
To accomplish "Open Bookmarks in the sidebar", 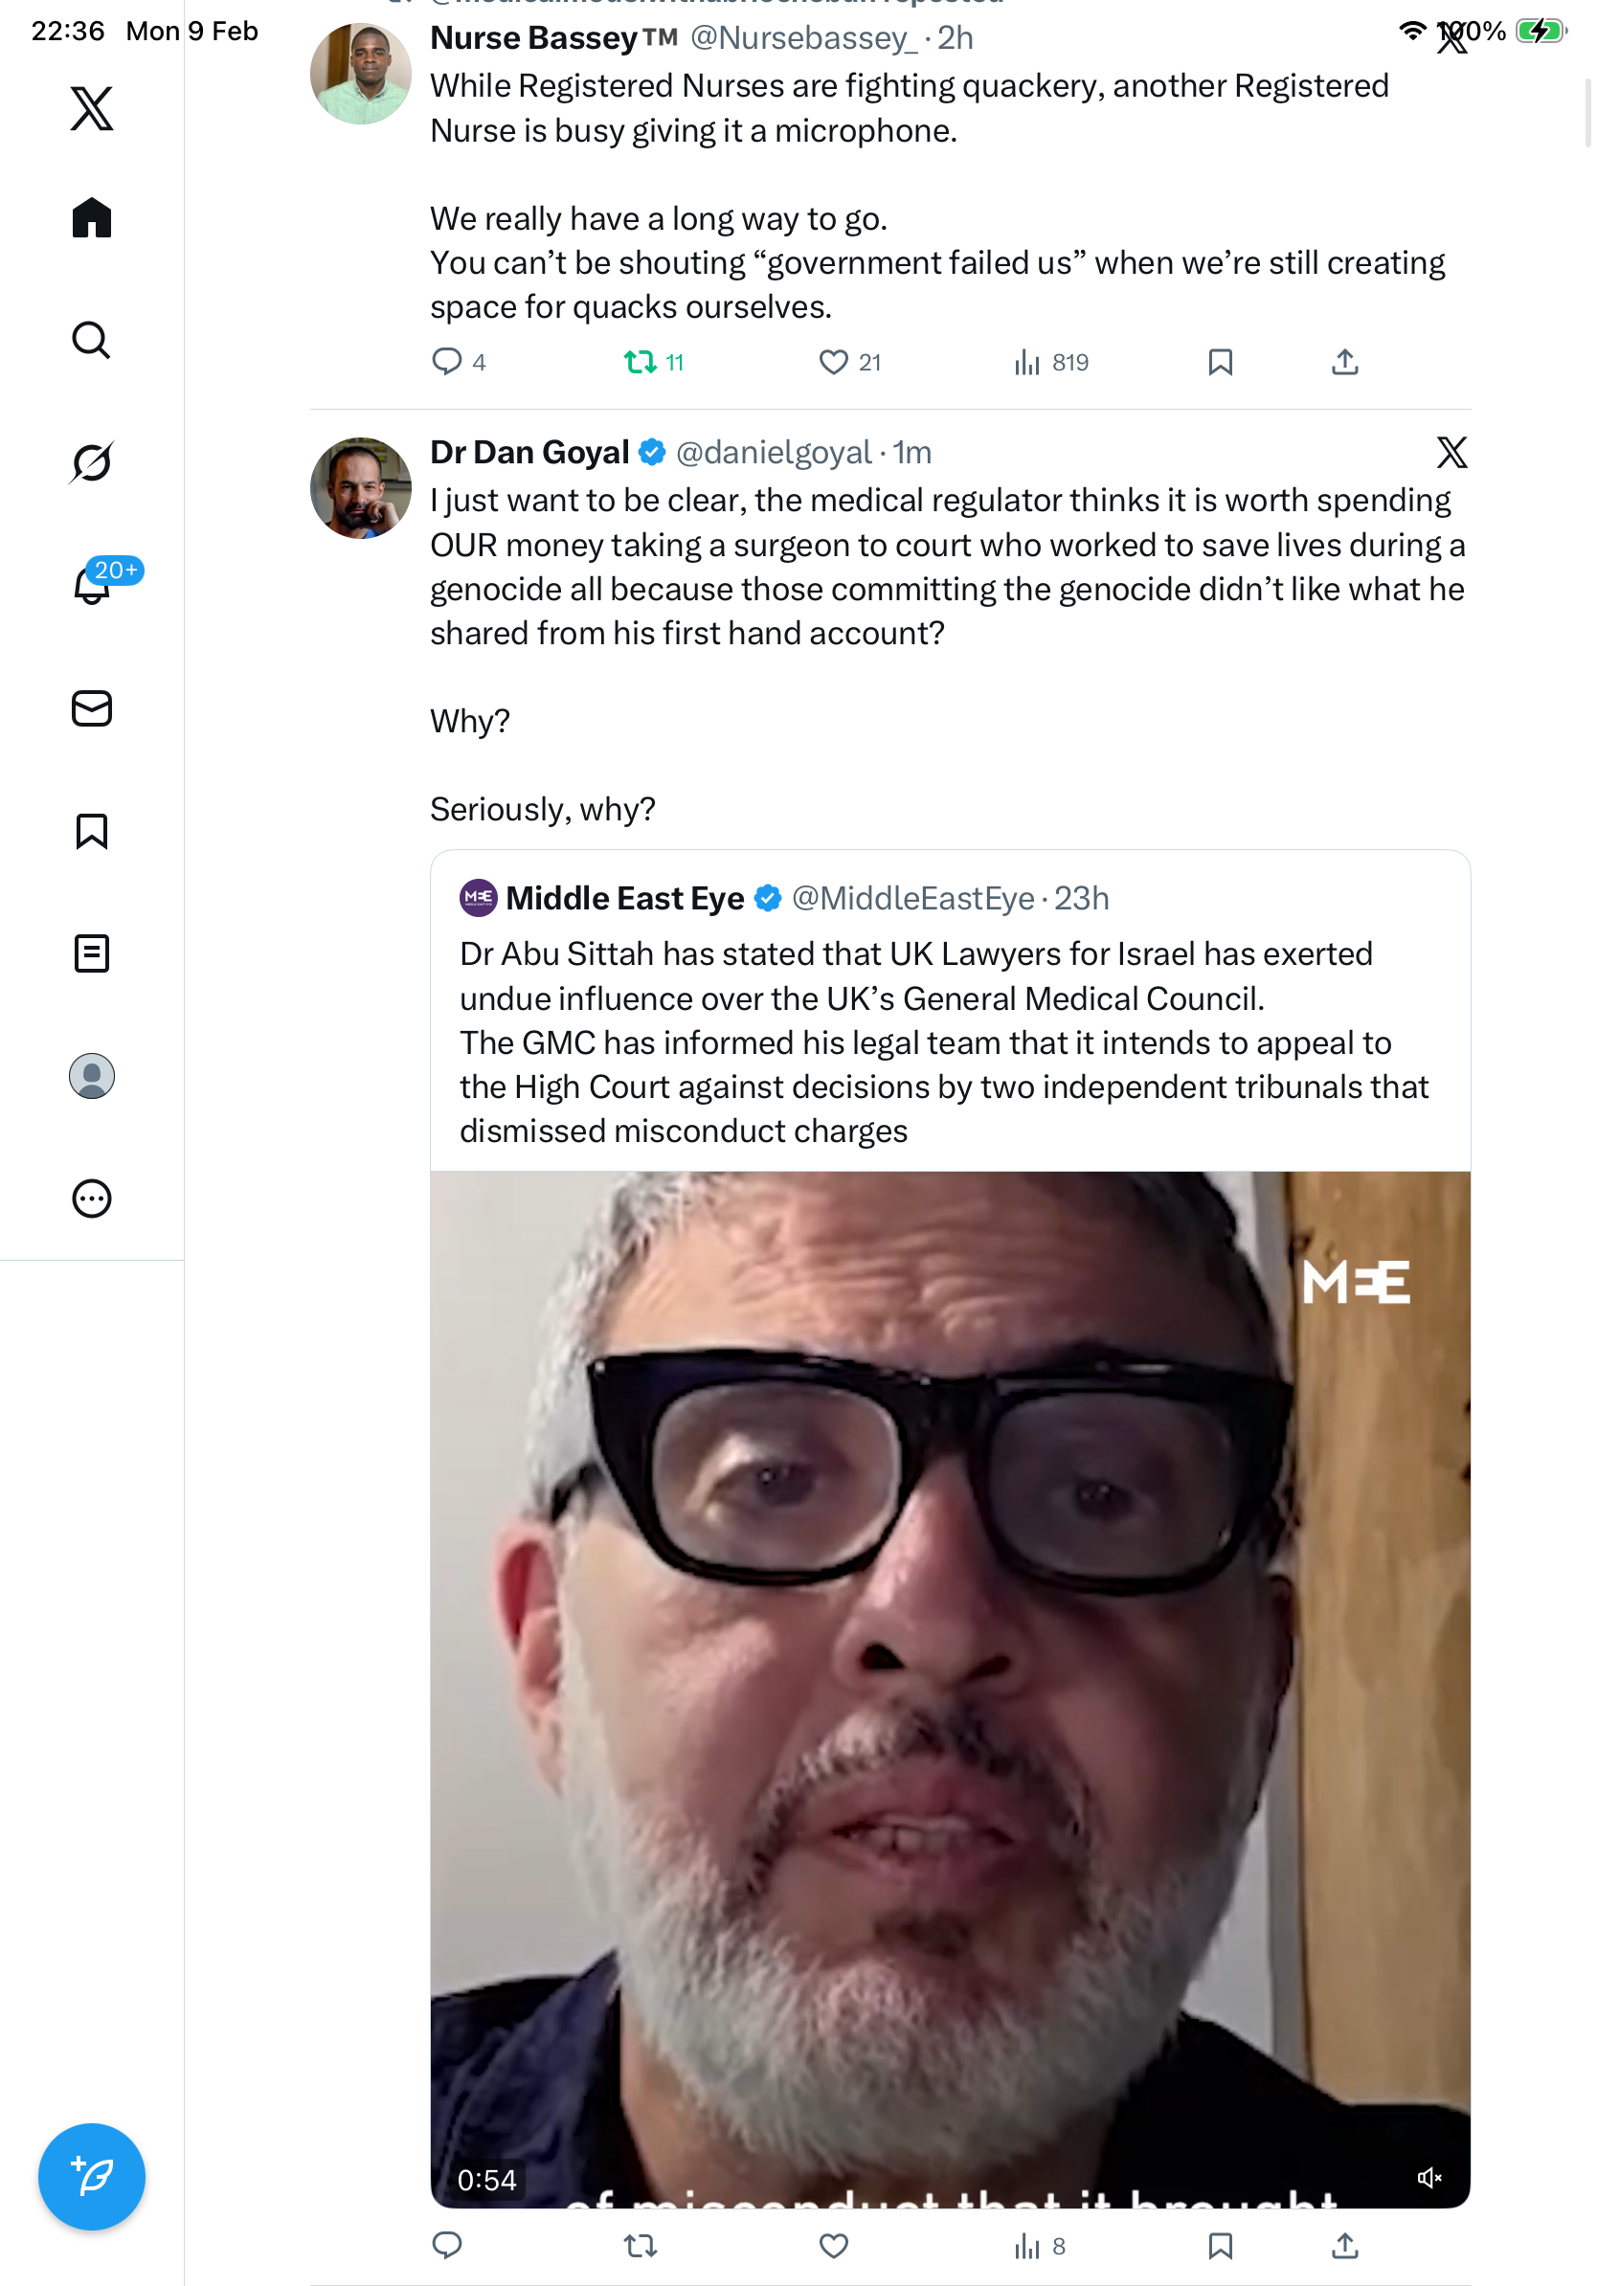I will coord(92,830).
